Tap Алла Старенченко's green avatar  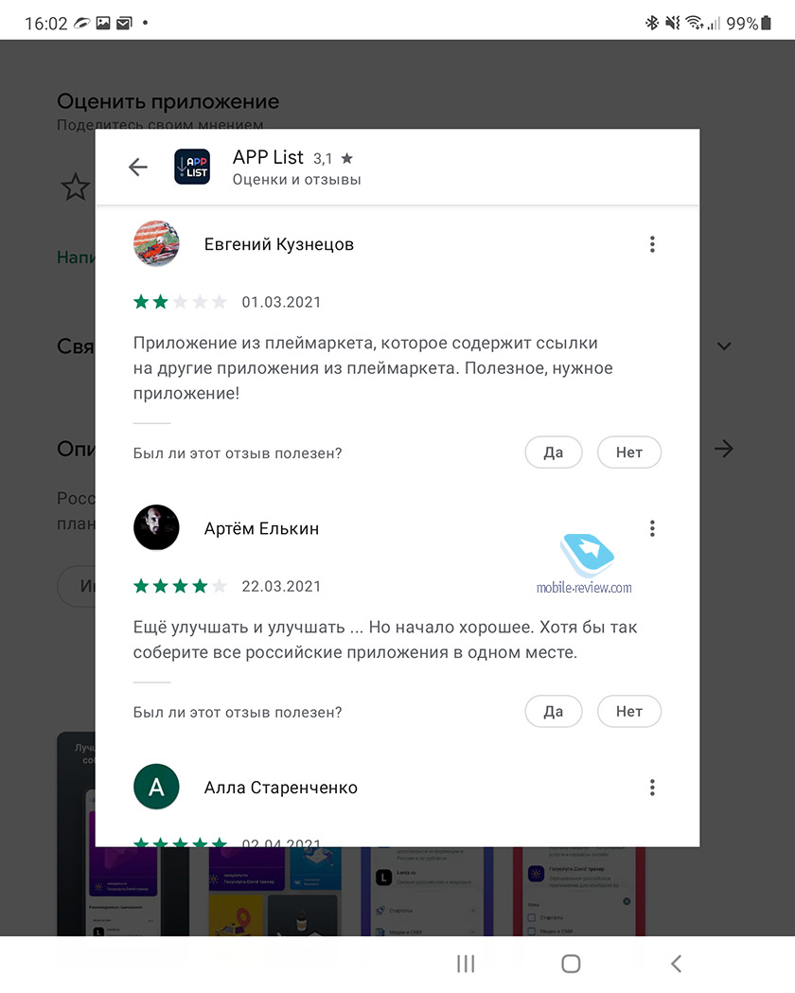coord(156,787)
